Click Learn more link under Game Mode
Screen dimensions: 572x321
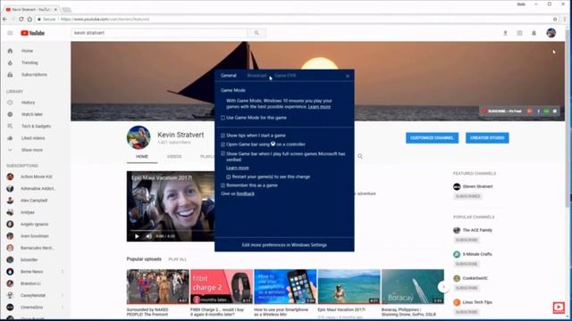319,107
